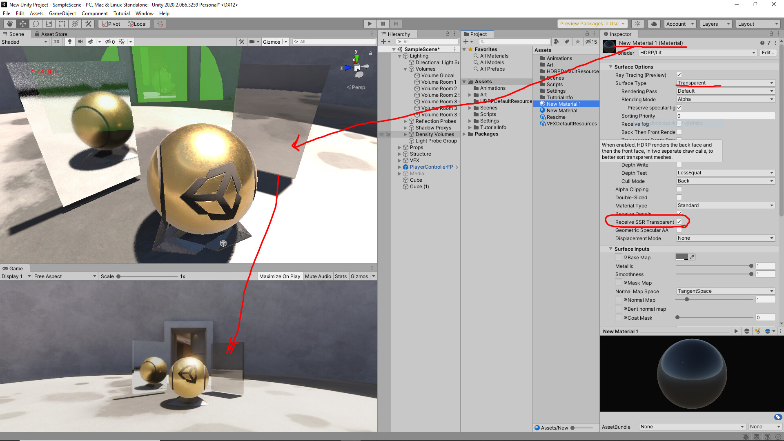
Task: Select the Hand tool in toolbar
Action: click(10, 24)
